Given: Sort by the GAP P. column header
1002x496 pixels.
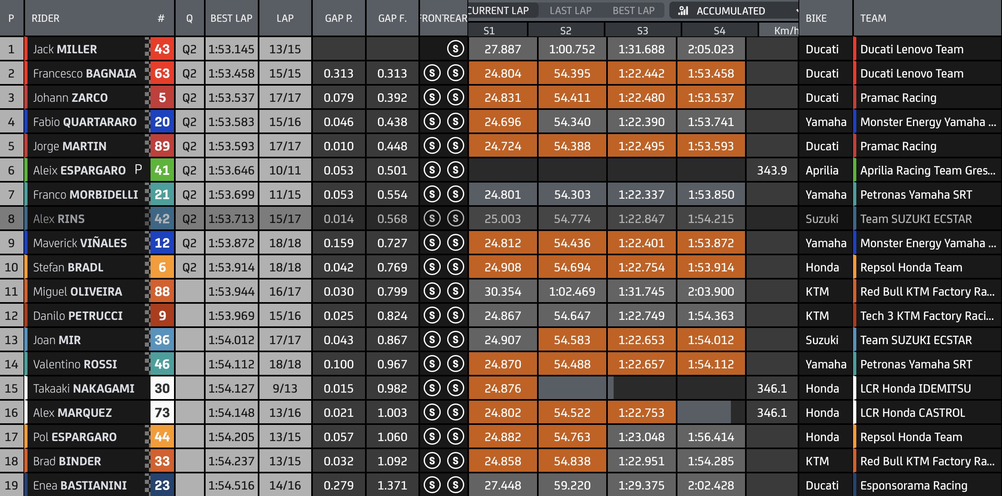Looking at the screenshot, I should pyautogui.click(x=339, y=18).
